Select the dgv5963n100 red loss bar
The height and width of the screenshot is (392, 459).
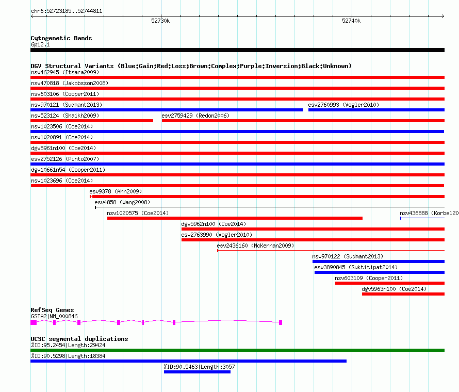(403, 294)
